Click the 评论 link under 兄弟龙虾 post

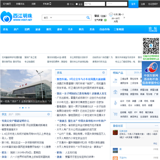tap(155, 144)
